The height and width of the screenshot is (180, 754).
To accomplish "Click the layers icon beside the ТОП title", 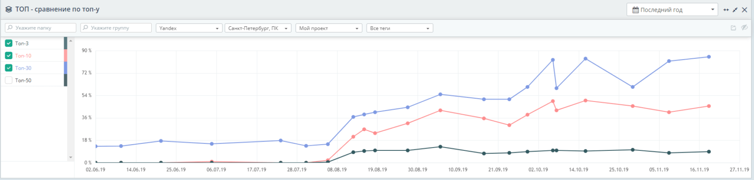I will point(8,9).
